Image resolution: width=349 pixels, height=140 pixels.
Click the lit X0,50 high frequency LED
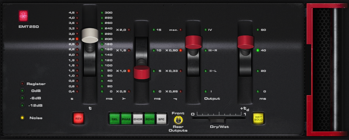pos(180,50)
